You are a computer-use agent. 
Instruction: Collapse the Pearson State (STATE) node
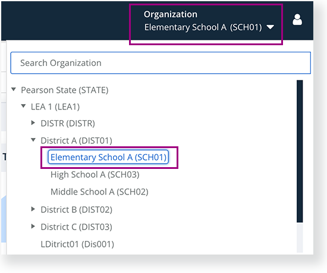click(x=14, y=89)
